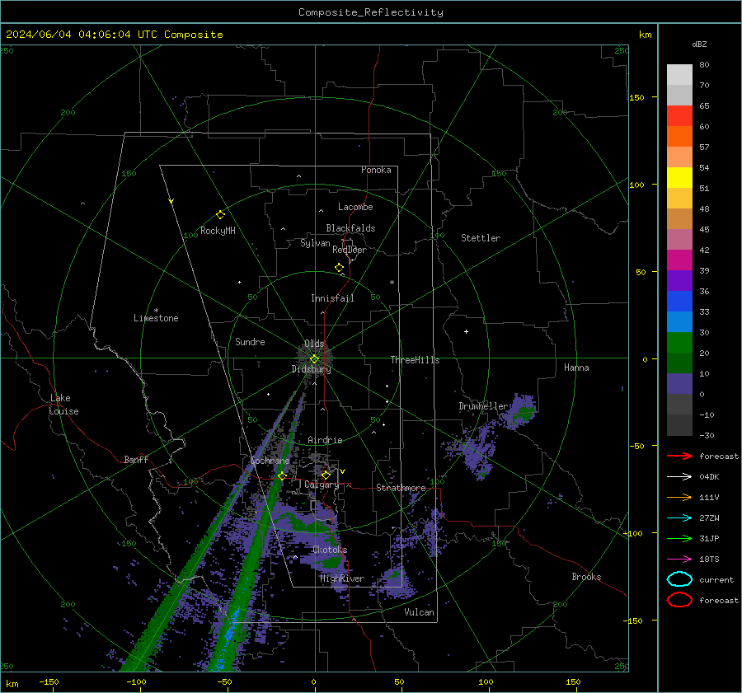
Task: Click the magenta 18TS arrow icon
Action: (679, 560)
